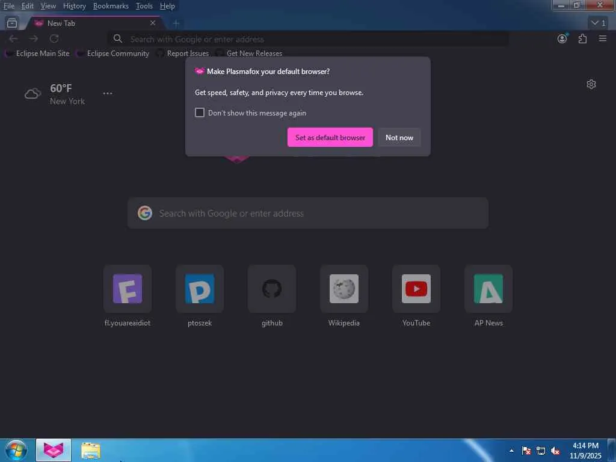Screen dimensions: 616x462
Task: Open the extensions puzzle icon
Action: [x=582, y=38]
